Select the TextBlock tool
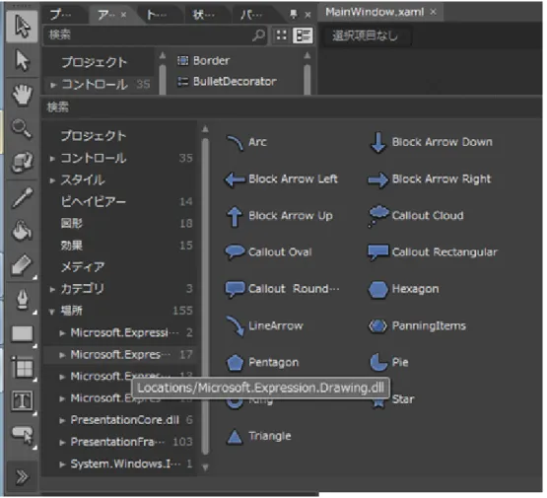This screenshot has width=547, height=498. pos(22,400)
